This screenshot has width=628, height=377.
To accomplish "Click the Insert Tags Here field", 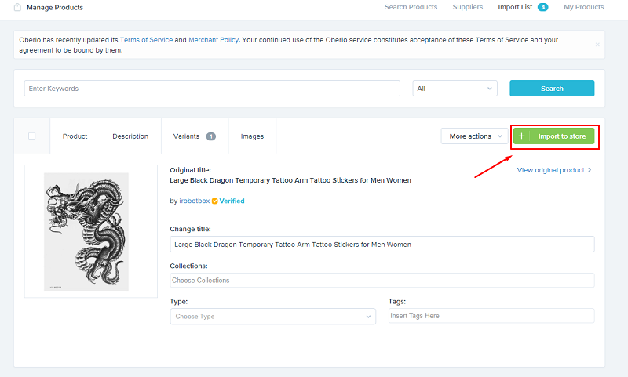I will (x=491, y=316).
